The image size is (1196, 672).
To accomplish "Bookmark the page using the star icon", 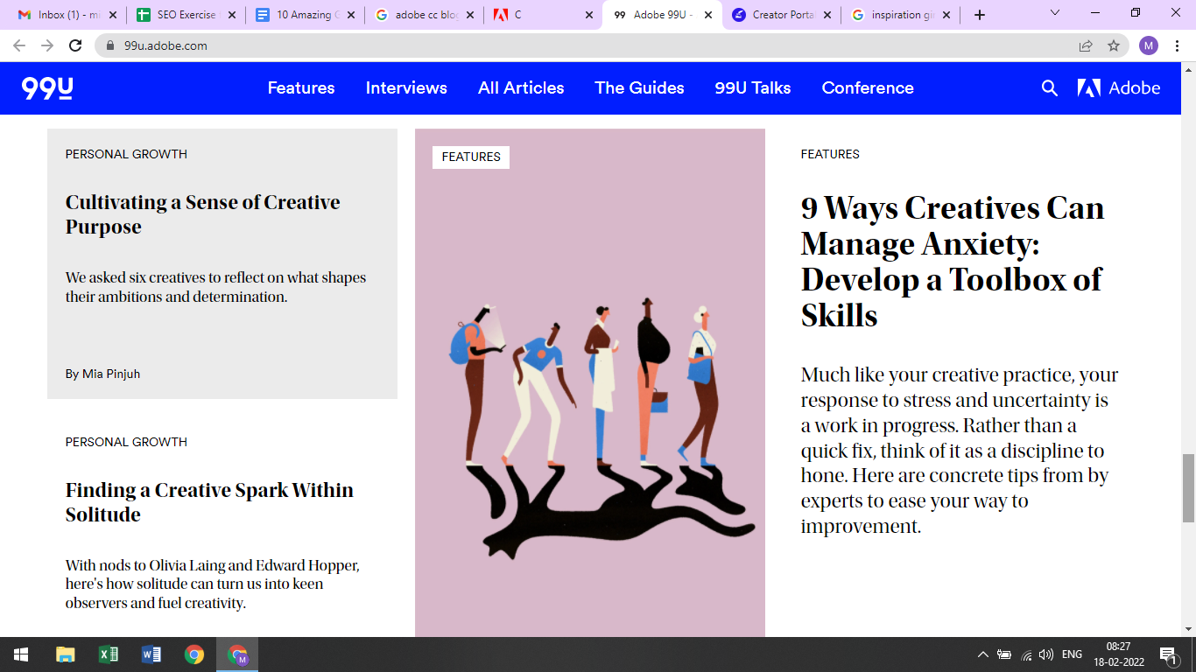I will click(1113, 45).
